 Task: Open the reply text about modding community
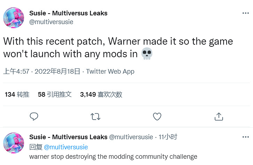[113, 156]
